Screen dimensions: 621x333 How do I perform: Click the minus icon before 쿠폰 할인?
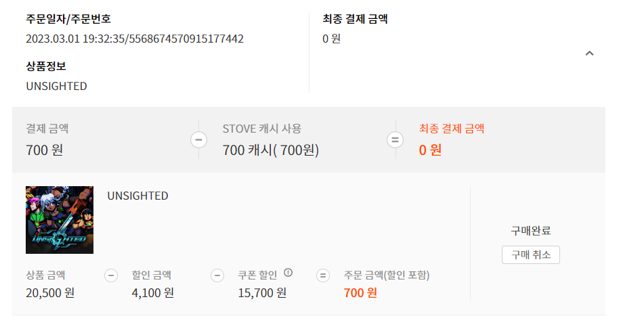coord(217,275)
